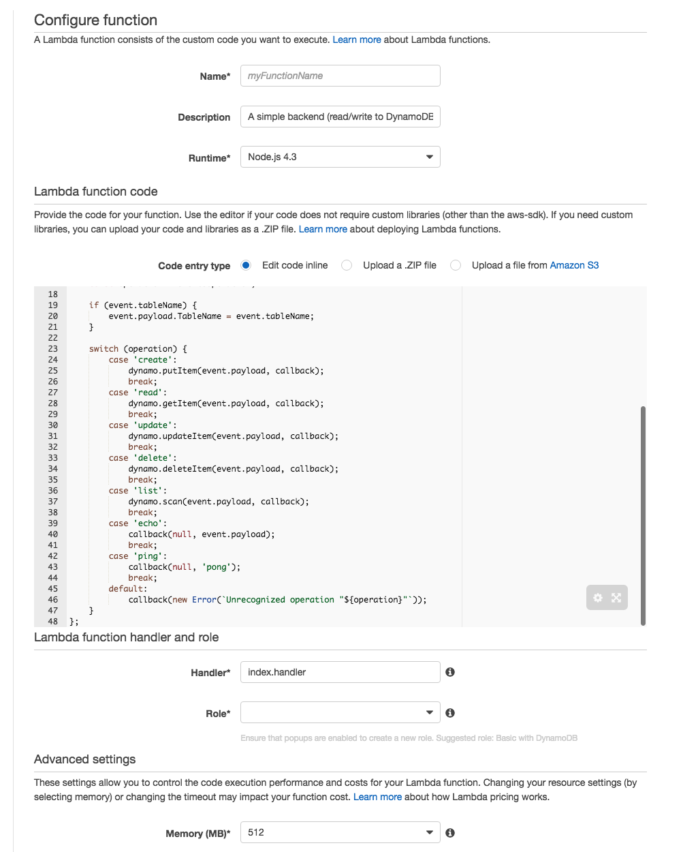Open the Runtime Node.js 4.3 dropdown

pos(340,157)
